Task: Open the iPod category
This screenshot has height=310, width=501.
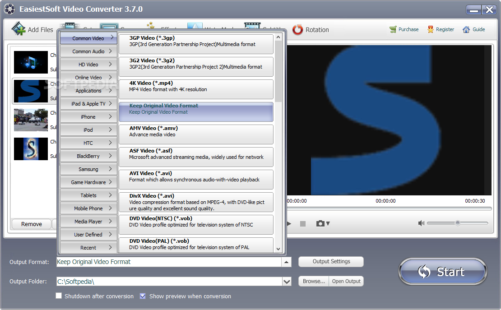Action: (x=88, y=130)
